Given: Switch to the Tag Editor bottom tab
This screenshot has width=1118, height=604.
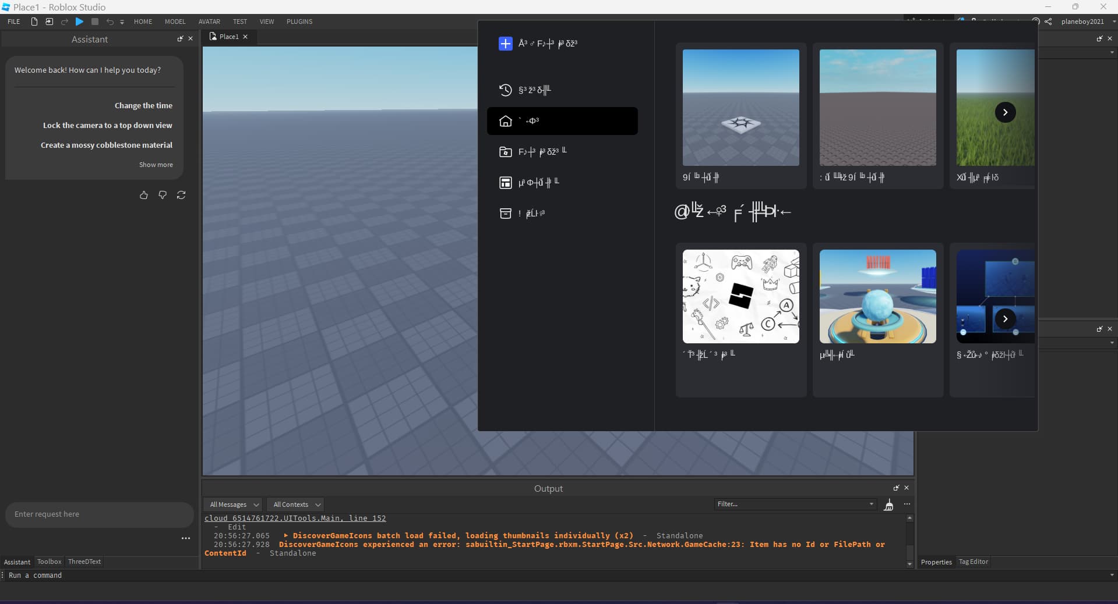Looking at the screenshot, I should [x=974, y=562].
